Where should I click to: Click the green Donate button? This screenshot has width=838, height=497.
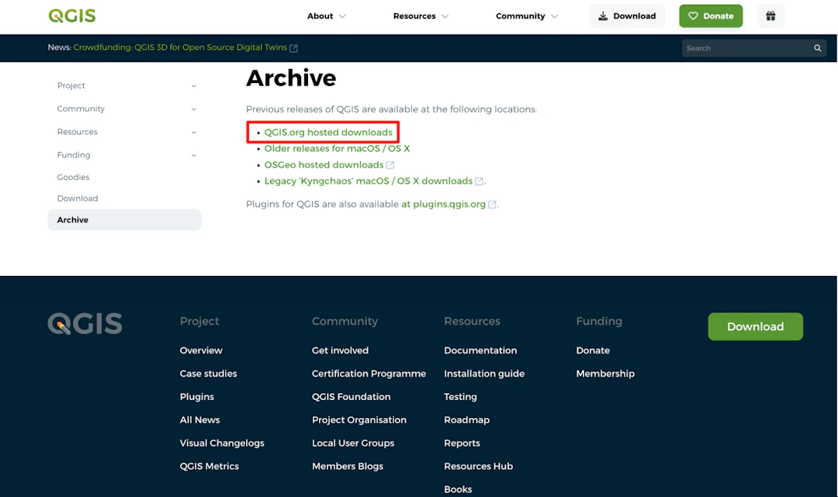tap(711, 16)
